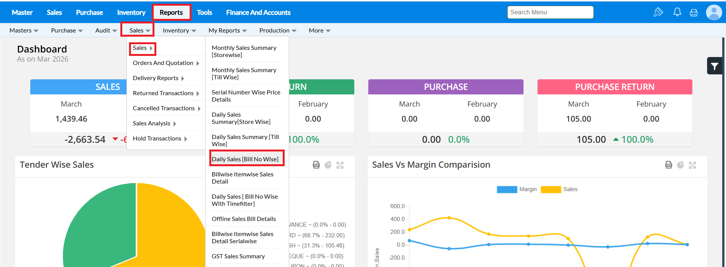This screenshot has width=726, height=267.
Task: Click the paintbrush theme icon in header
Action: (x=658, y=12)
